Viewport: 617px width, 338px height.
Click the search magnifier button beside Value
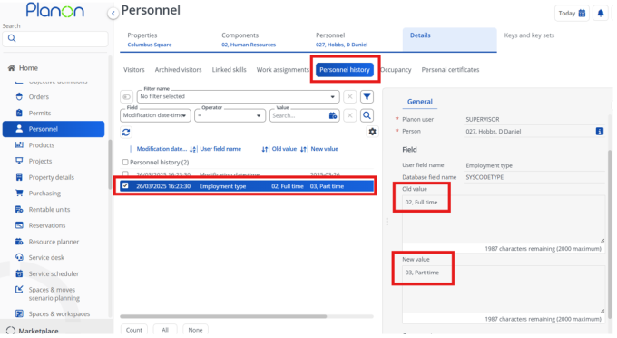pyautogui.click(x=367, y=115)
